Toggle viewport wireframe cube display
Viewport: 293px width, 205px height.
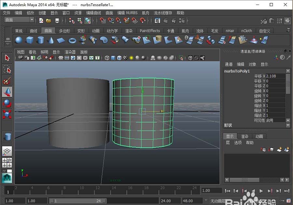click(x=107, y=58)
